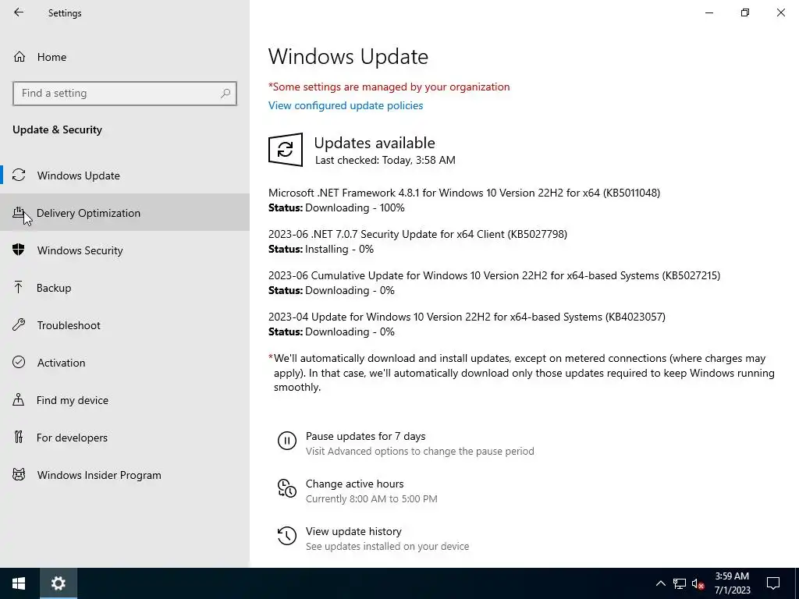Screen dimensions: 799x599
Task: Open Windows Security page
Action: (x=125, y=250)
